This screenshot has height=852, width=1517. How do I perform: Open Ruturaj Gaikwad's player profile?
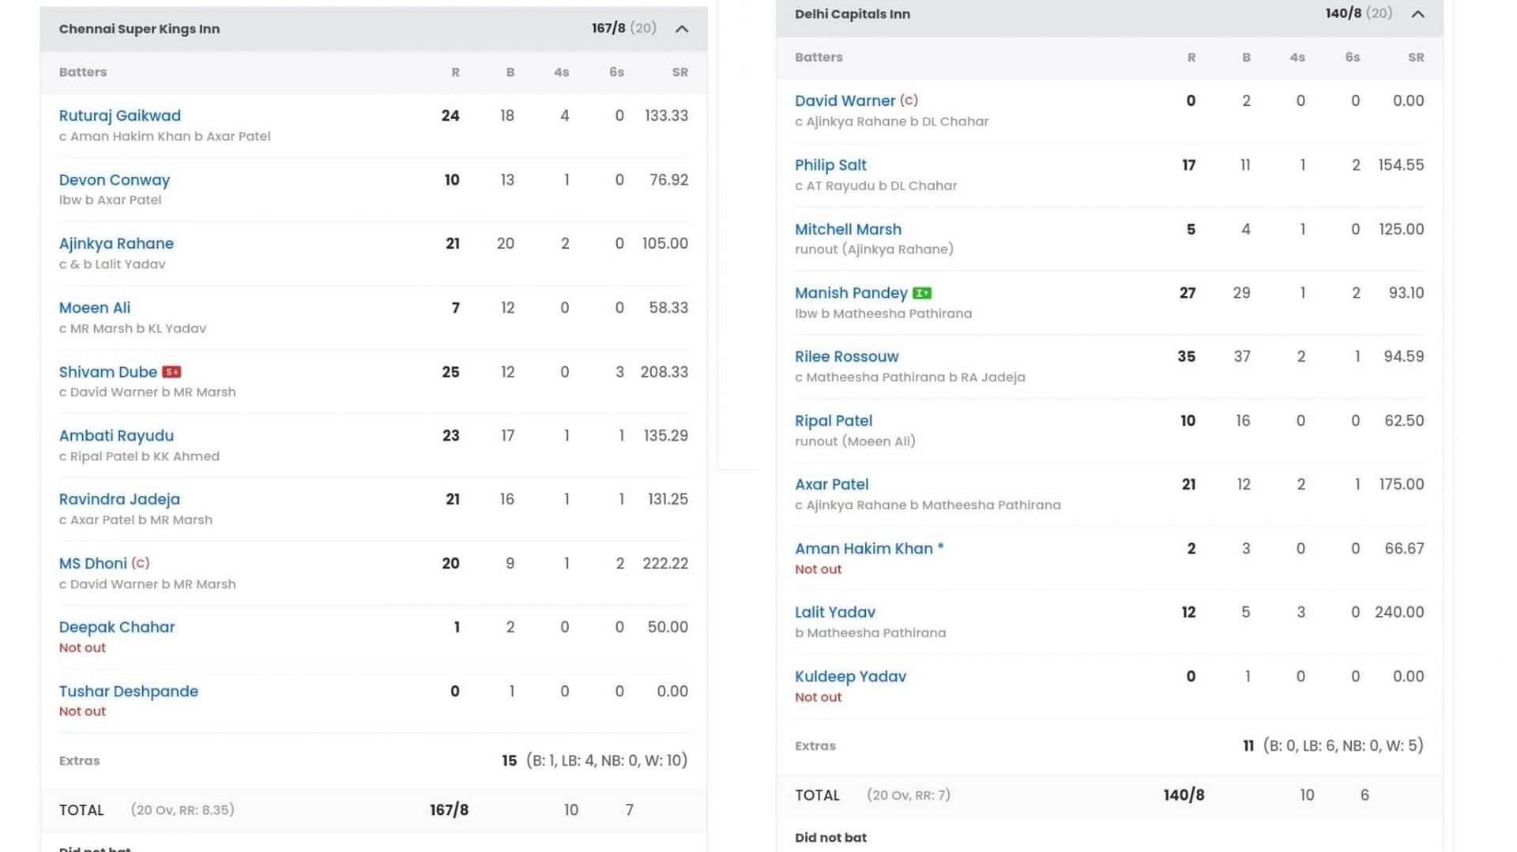120,116
